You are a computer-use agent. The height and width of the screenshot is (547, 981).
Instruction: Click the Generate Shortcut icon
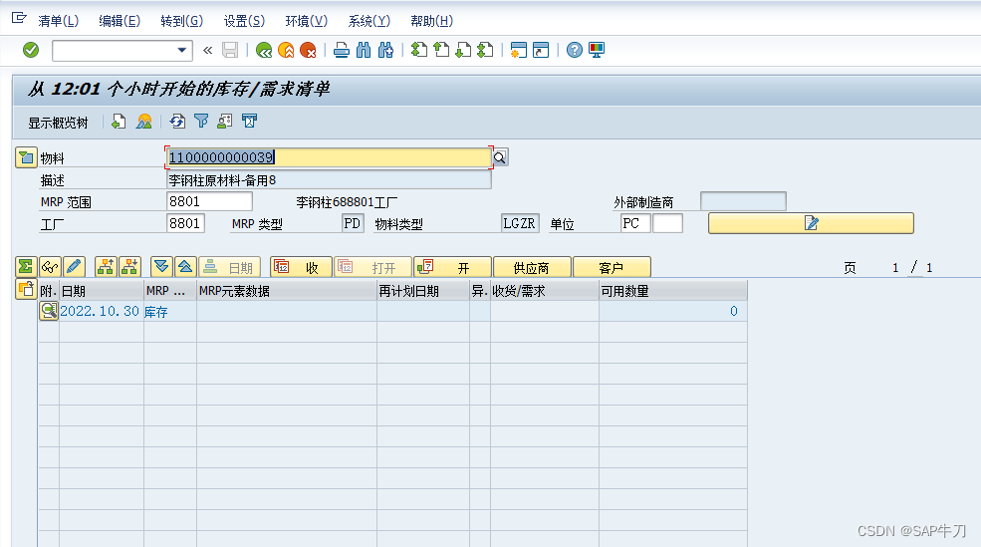541,50
